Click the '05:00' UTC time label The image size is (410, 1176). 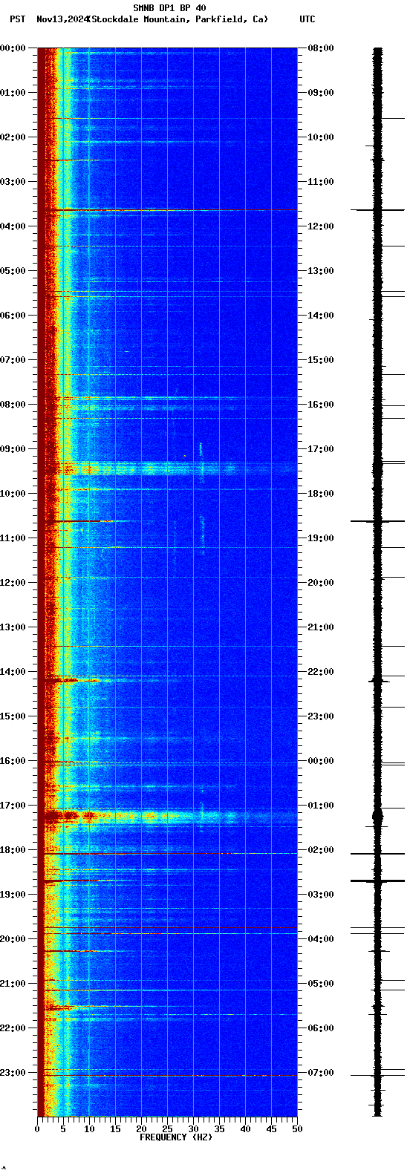[321, 984]
